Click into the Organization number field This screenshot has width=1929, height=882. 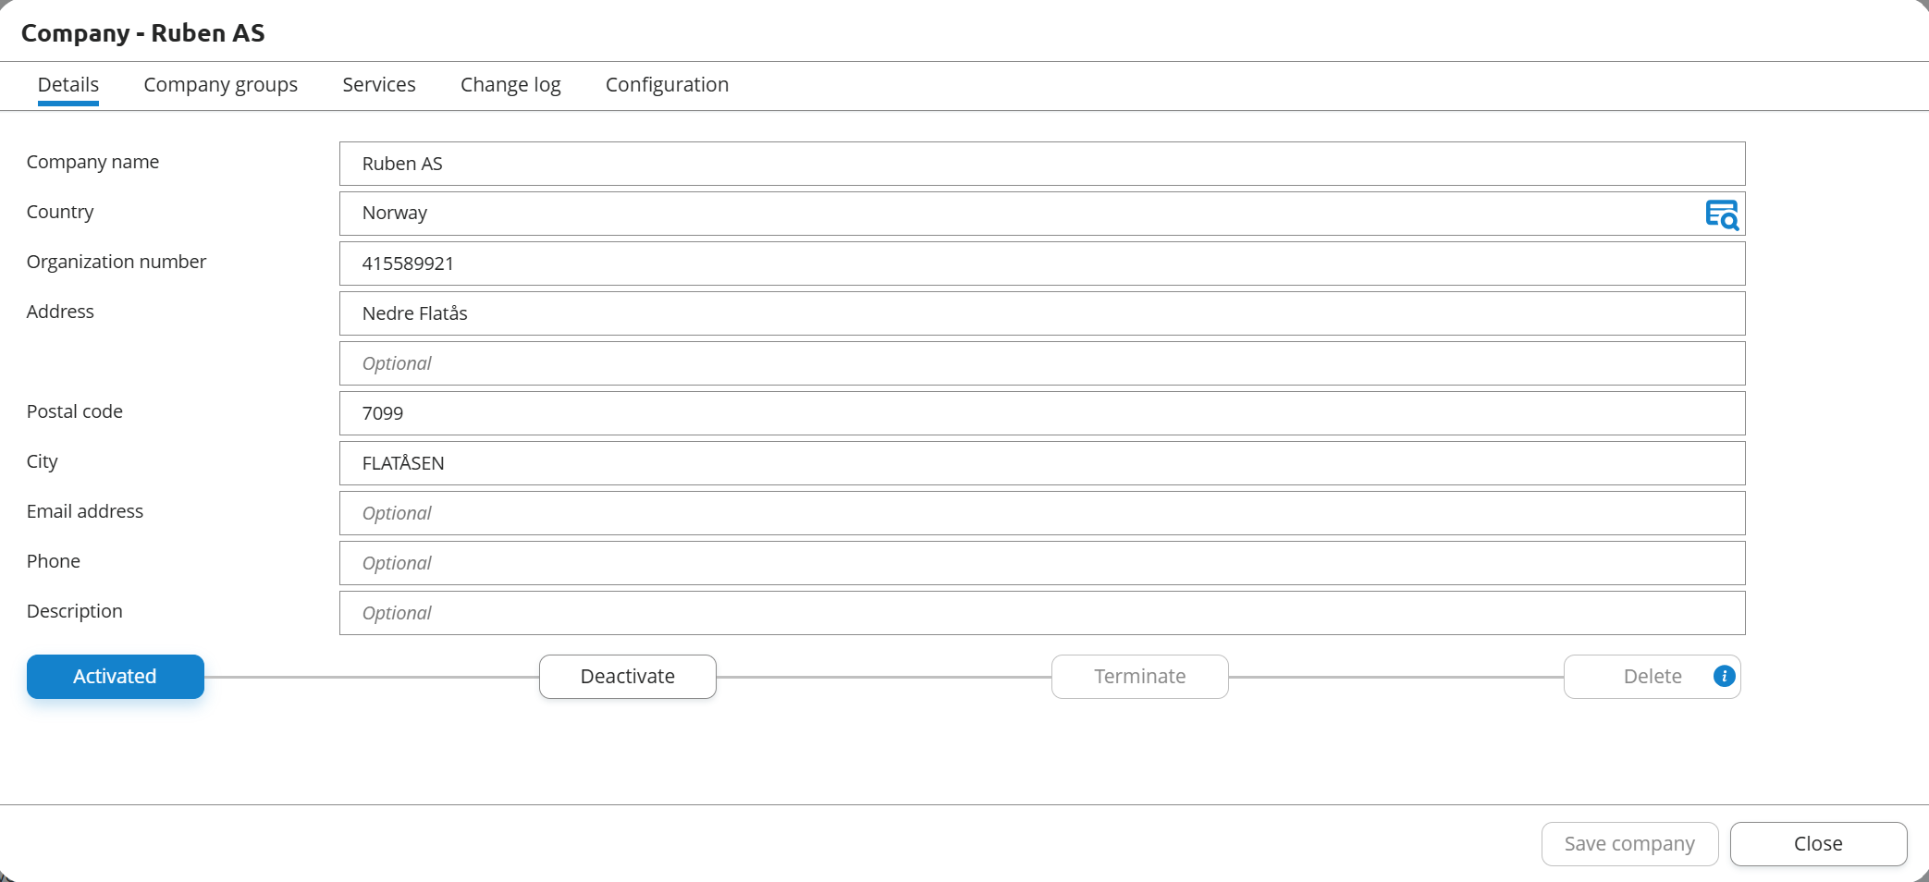coord(1041,263)
